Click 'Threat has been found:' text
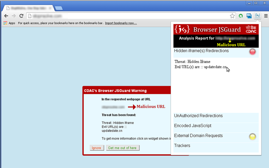 click(x=119, y=115)
